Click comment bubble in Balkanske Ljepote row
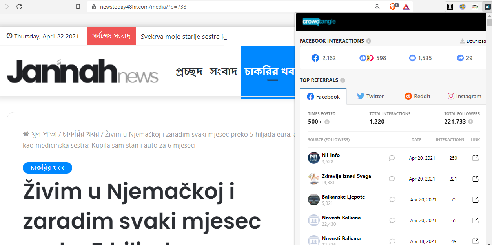This screenshot has width=492, height=245. pyautogui.click(x=392, y=199)
